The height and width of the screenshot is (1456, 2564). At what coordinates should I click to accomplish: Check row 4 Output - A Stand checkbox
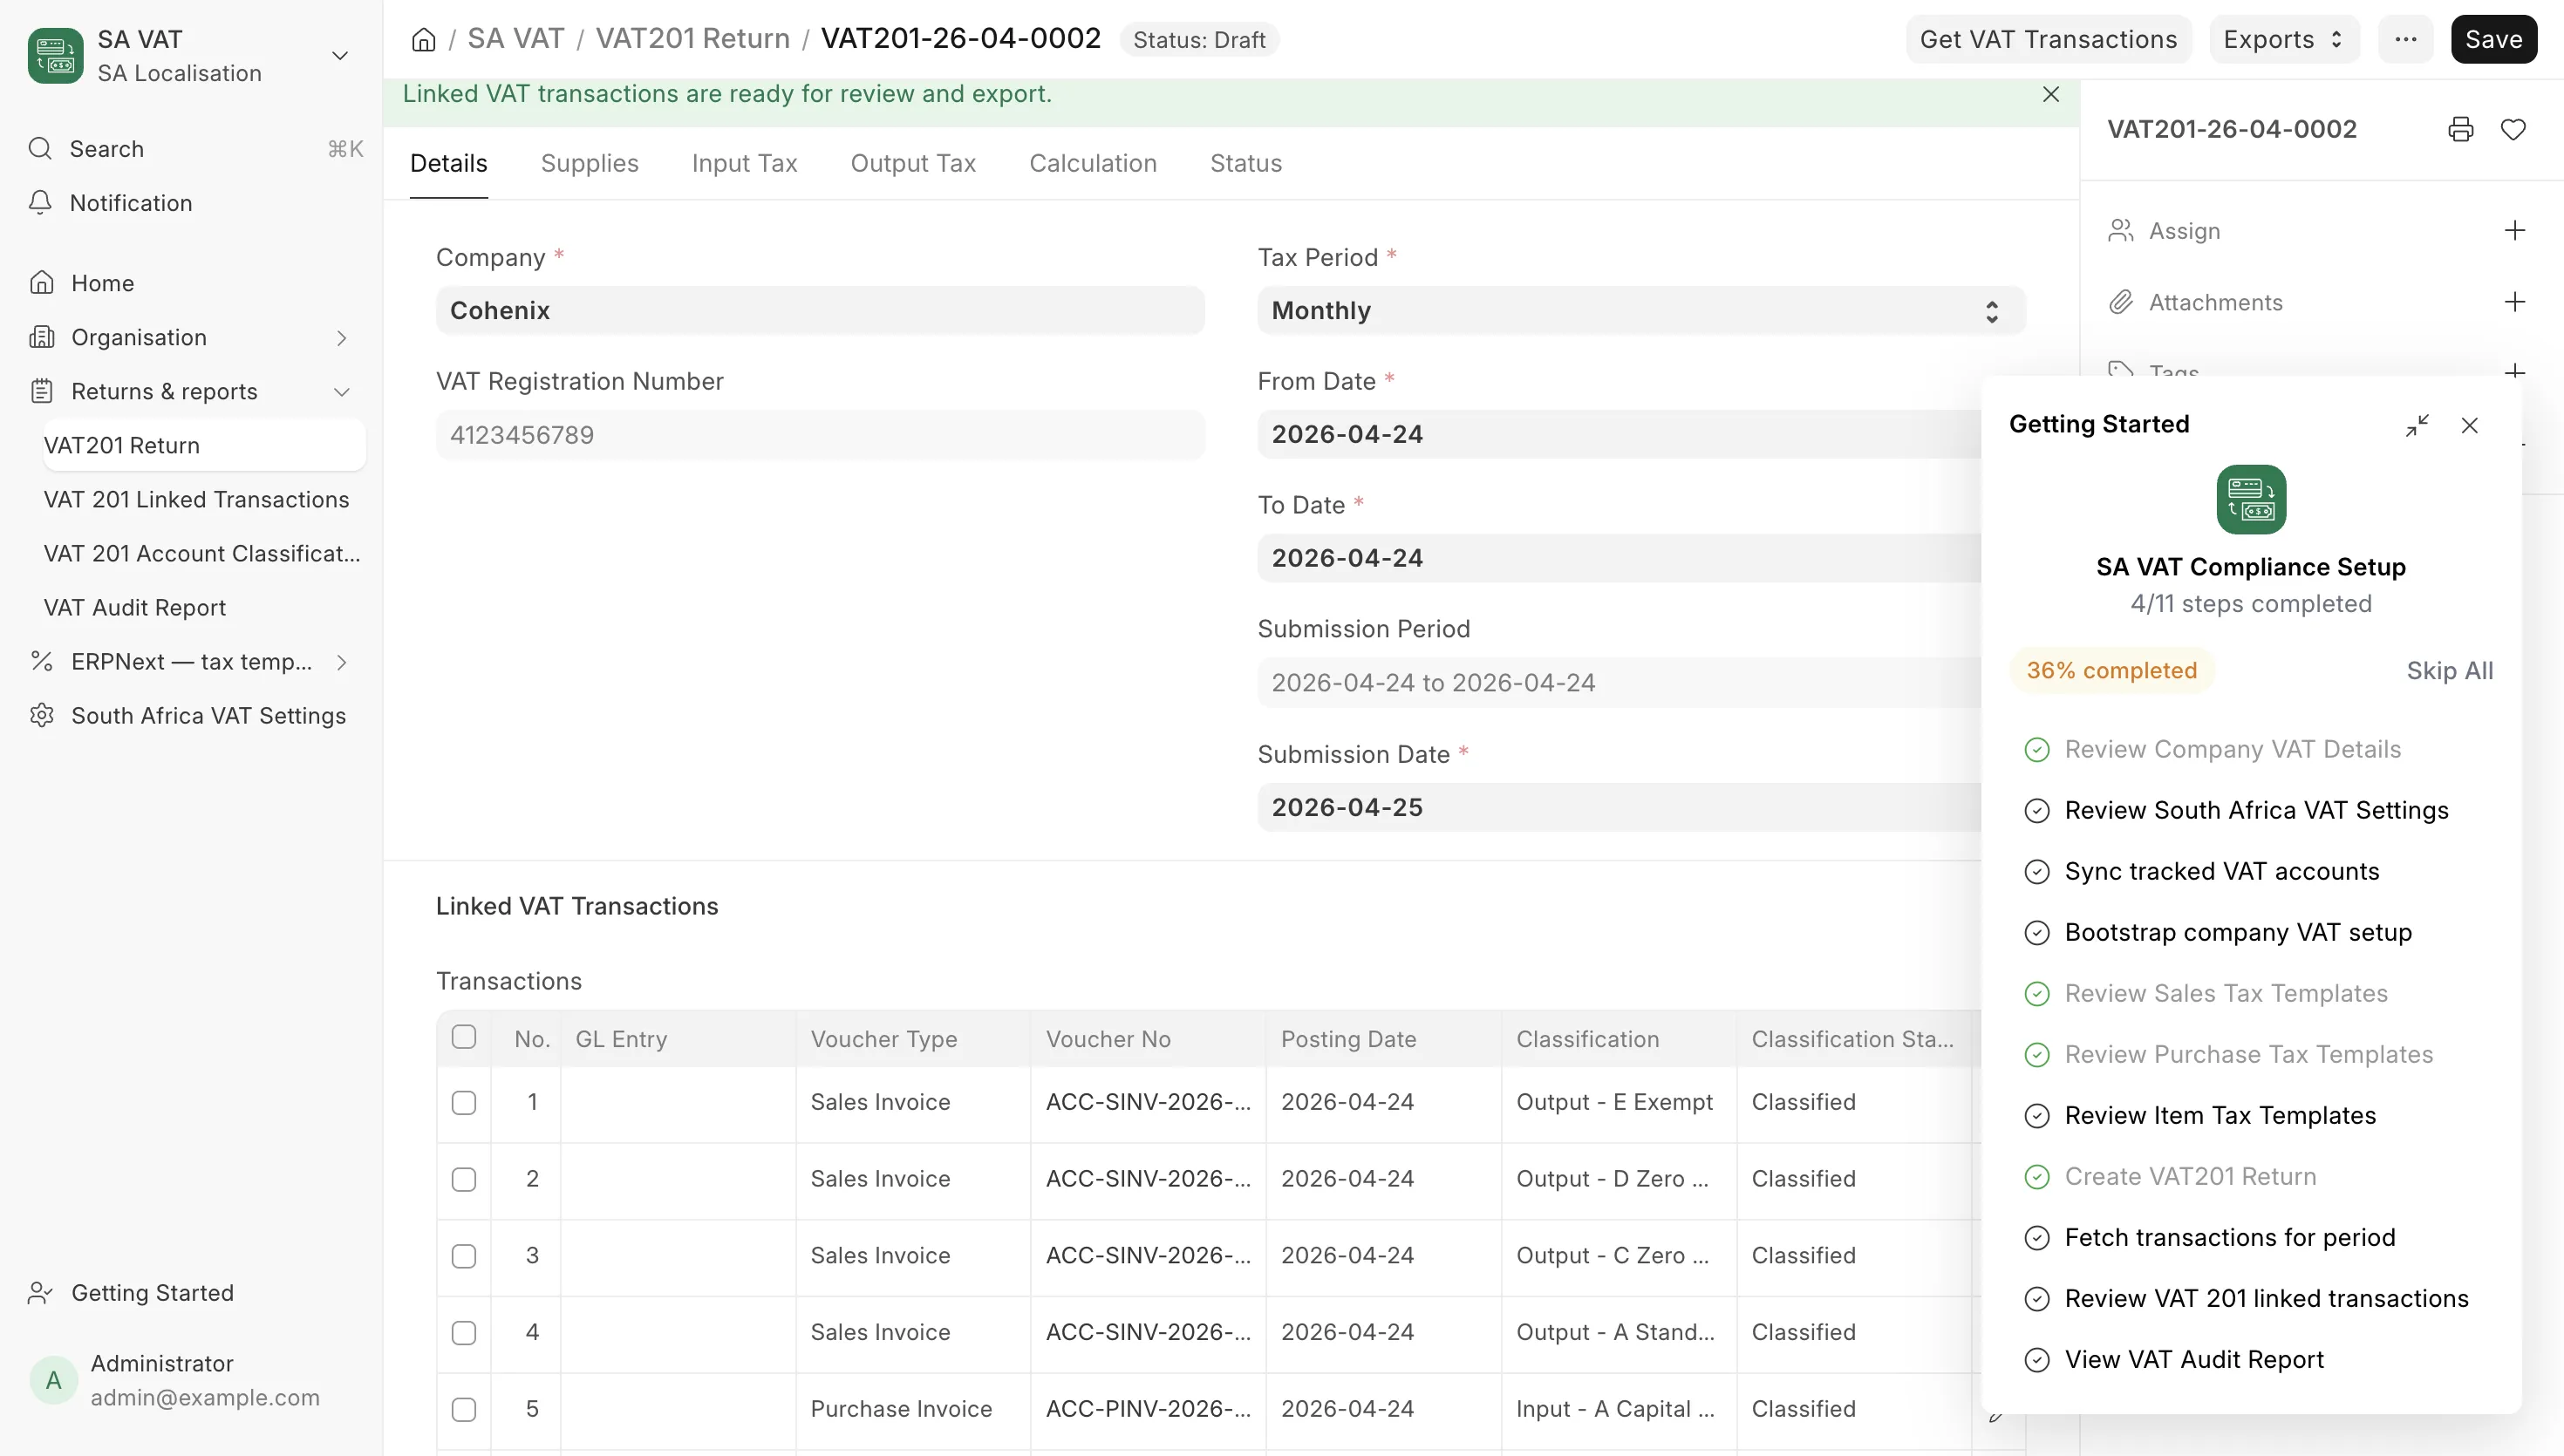pos(464,1333)
